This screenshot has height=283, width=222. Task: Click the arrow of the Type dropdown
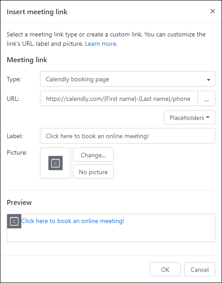209,80
